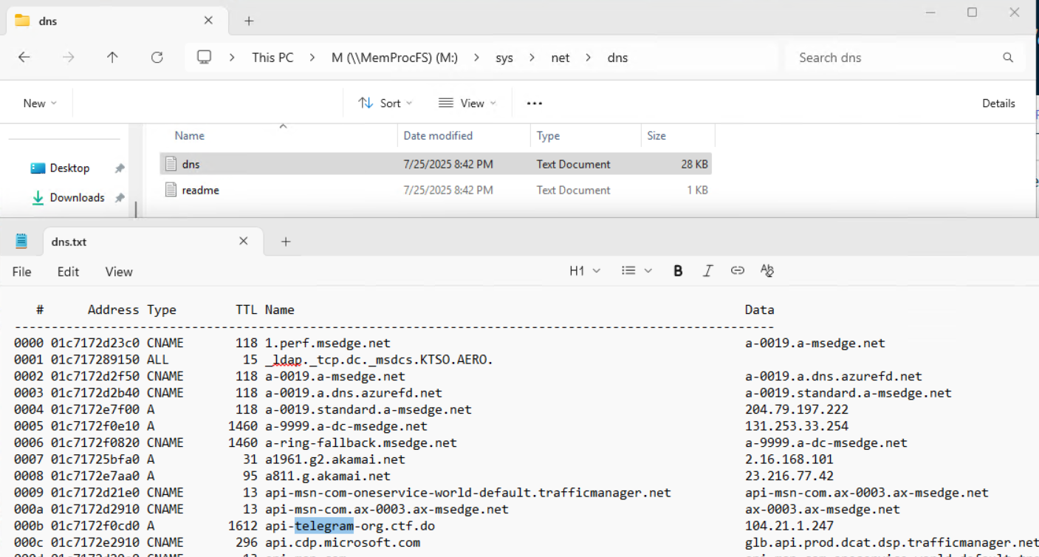Expand chevron after net breadcrumb
Viewport: 1039px width, 557px height.
point(589,58)
